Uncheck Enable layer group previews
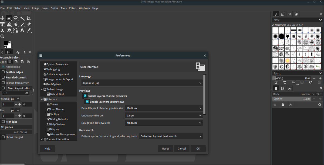324x165 pixels. pyautogui.click(x=87, y=102)
